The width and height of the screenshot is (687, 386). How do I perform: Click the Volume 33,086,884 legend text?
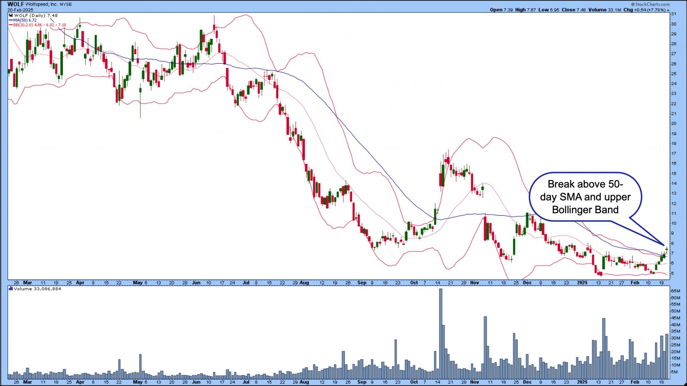click(x=38, y=289)
